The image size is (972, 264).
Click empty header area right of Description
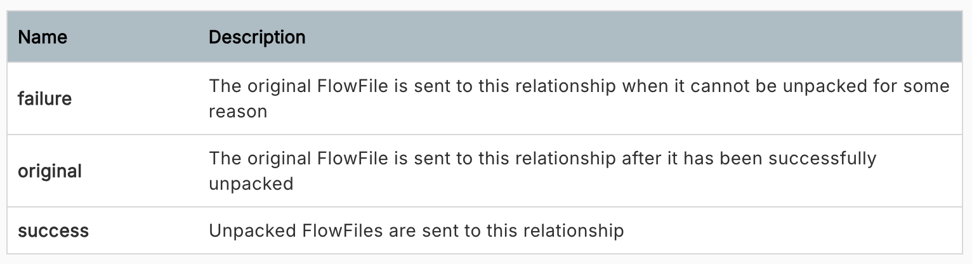tap(634, 37)
